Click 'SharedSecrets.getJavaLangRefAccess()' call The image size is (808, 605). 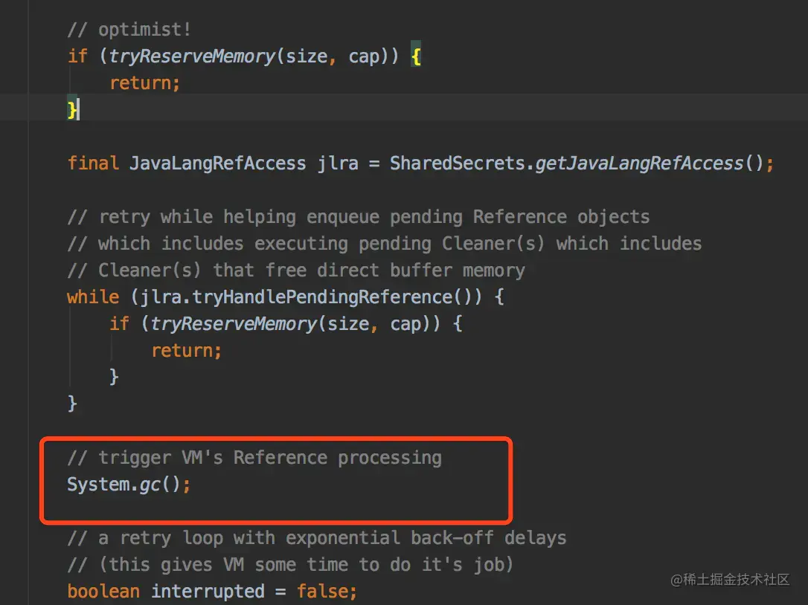576,164
